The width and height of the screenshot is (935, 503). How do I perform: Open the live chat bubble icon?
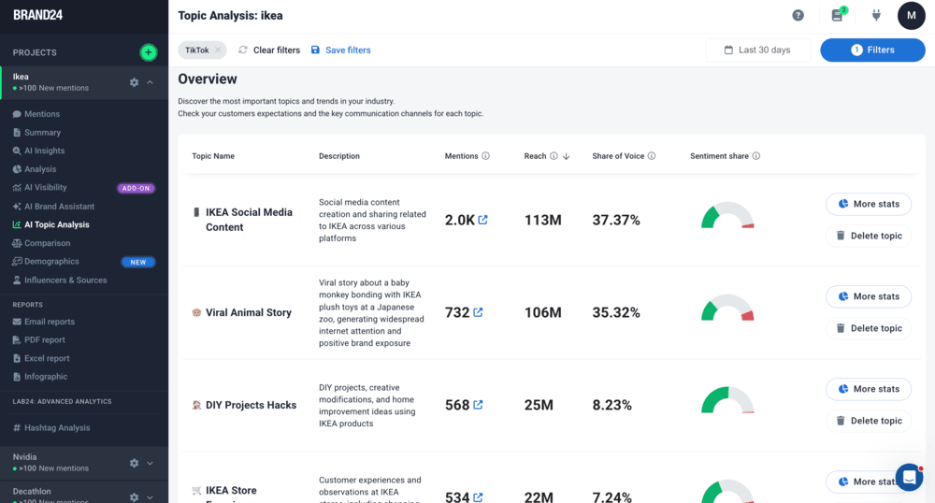tap(908, 477)
